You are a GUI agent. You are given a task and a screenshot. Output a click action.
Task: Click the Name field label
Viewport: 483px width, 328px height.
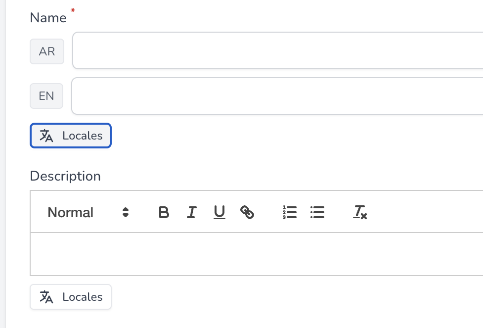pos(48,18)
